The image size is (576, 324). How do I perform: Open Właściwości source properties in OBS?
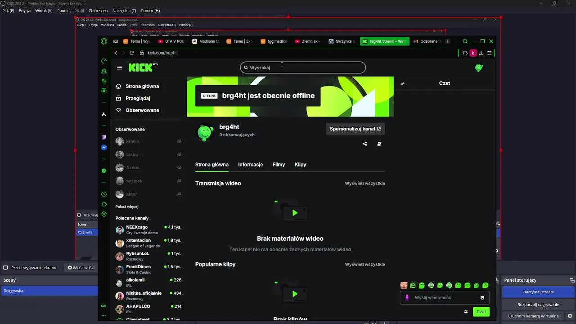click(x=81, y=267)
